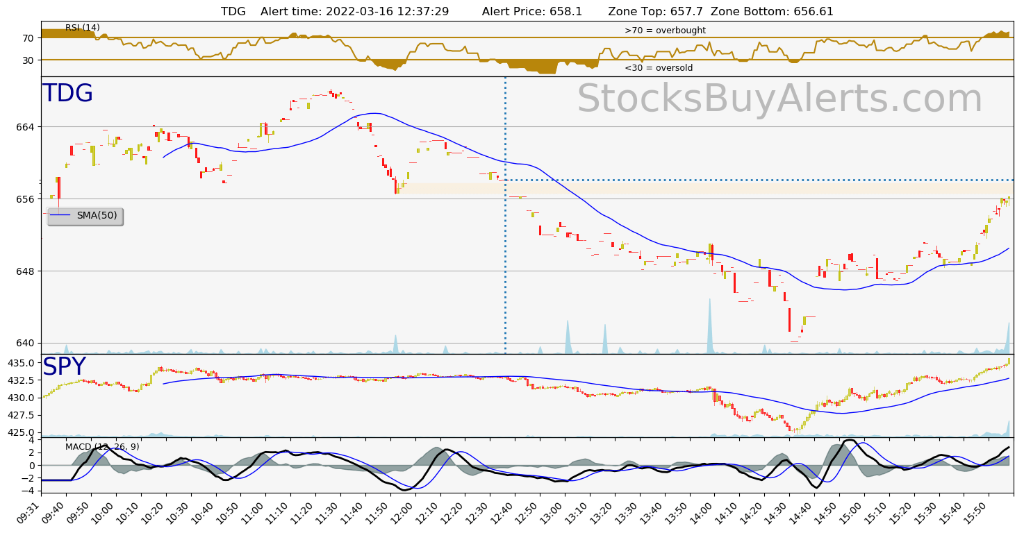The image size is (1024, 533).
Task: Click the 'Alert Price: 658.1' title text
Action: coord(531,11)
